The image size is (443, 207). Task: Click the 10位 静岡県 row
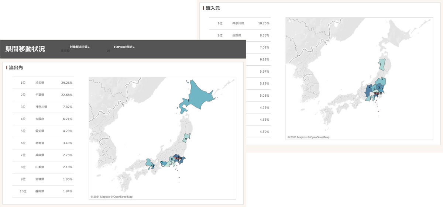(x=43, y=191)
